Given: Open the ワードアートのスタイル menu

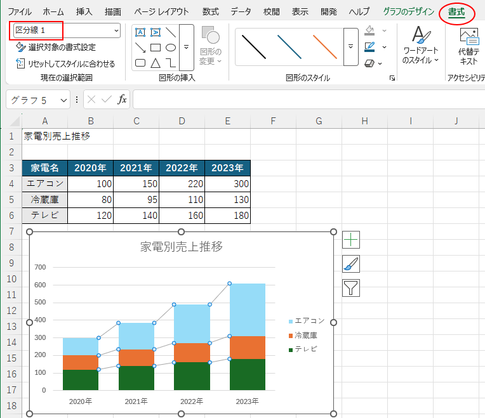Looking at the screenshot, I should [x=421, y=46].
